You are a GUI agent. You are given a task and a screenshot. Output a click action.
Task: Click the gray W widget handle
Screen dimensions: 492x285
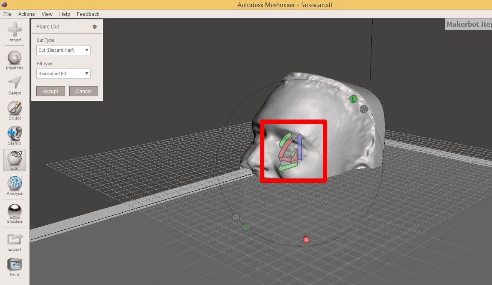[363, 109]
